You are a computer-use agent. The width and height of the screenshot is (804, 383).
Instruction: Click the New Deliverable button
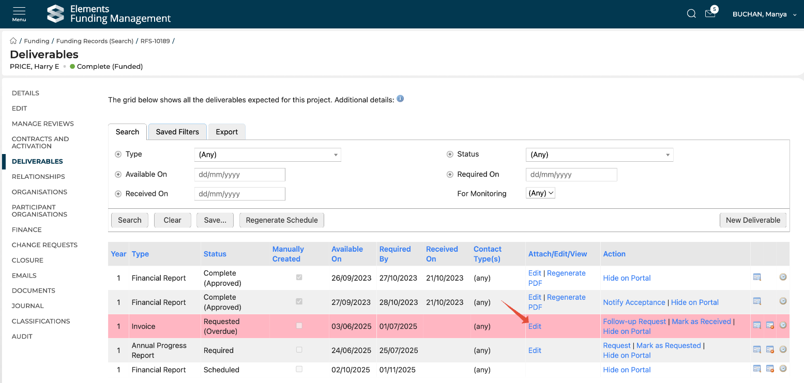click(x=753, y=220)
